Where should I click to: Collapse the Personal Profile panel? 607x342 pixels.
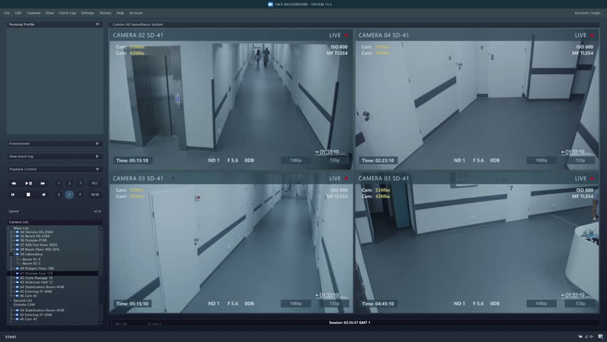[x=97, y=24]
